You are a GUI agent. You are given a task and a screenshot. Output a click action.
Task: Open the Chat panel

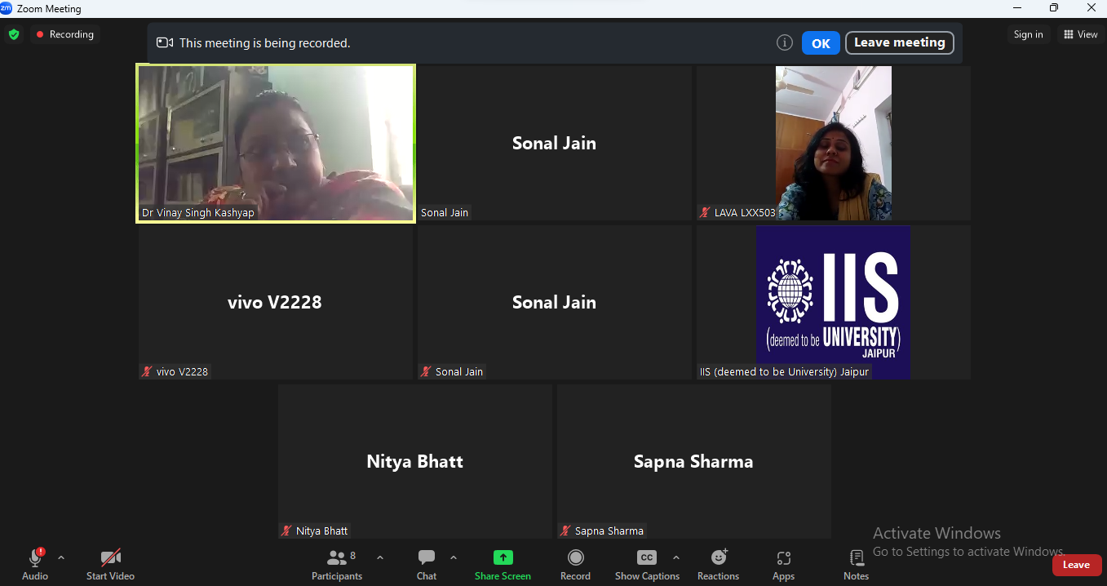[427, 558]
